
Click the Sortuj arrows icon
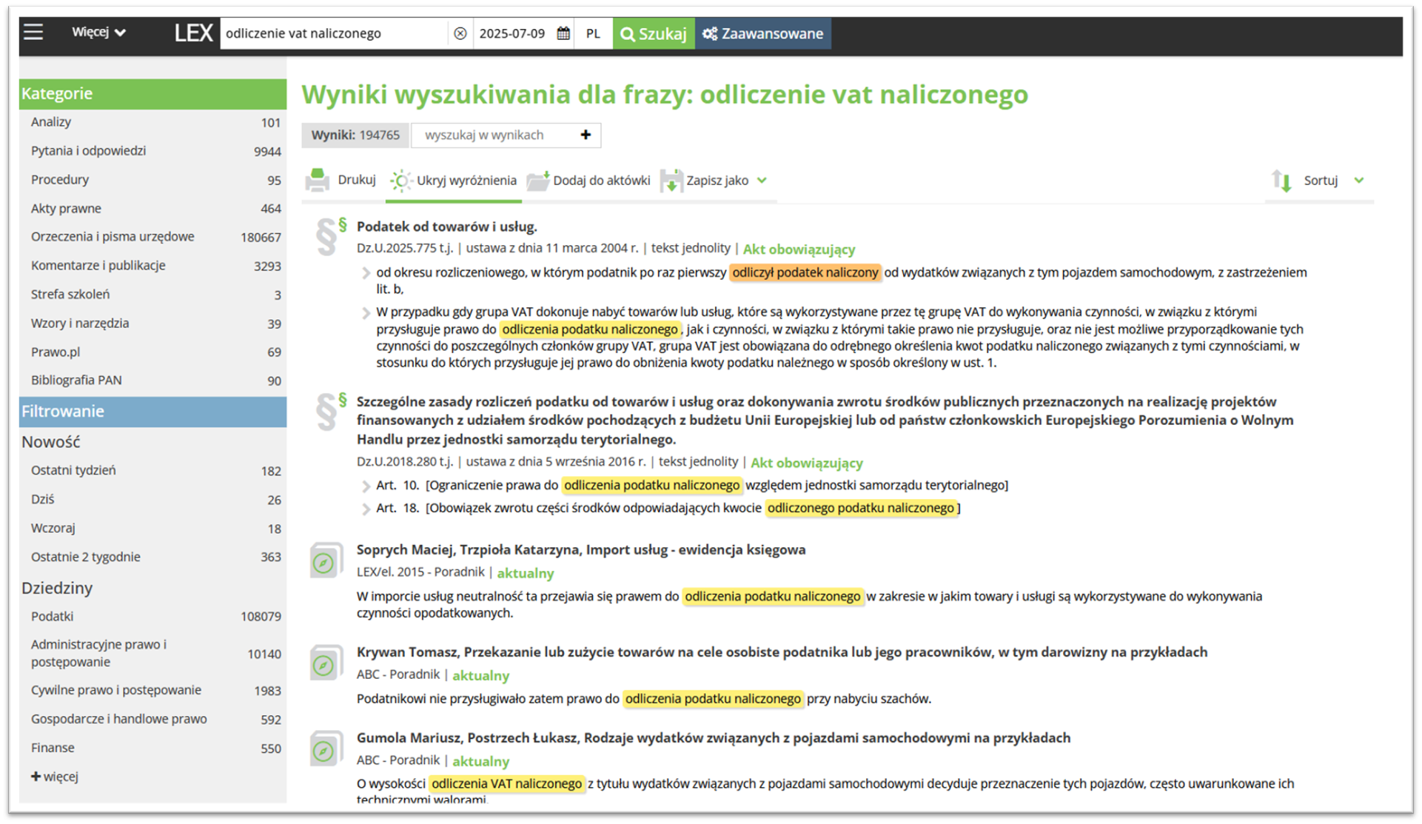[1281, 180]
